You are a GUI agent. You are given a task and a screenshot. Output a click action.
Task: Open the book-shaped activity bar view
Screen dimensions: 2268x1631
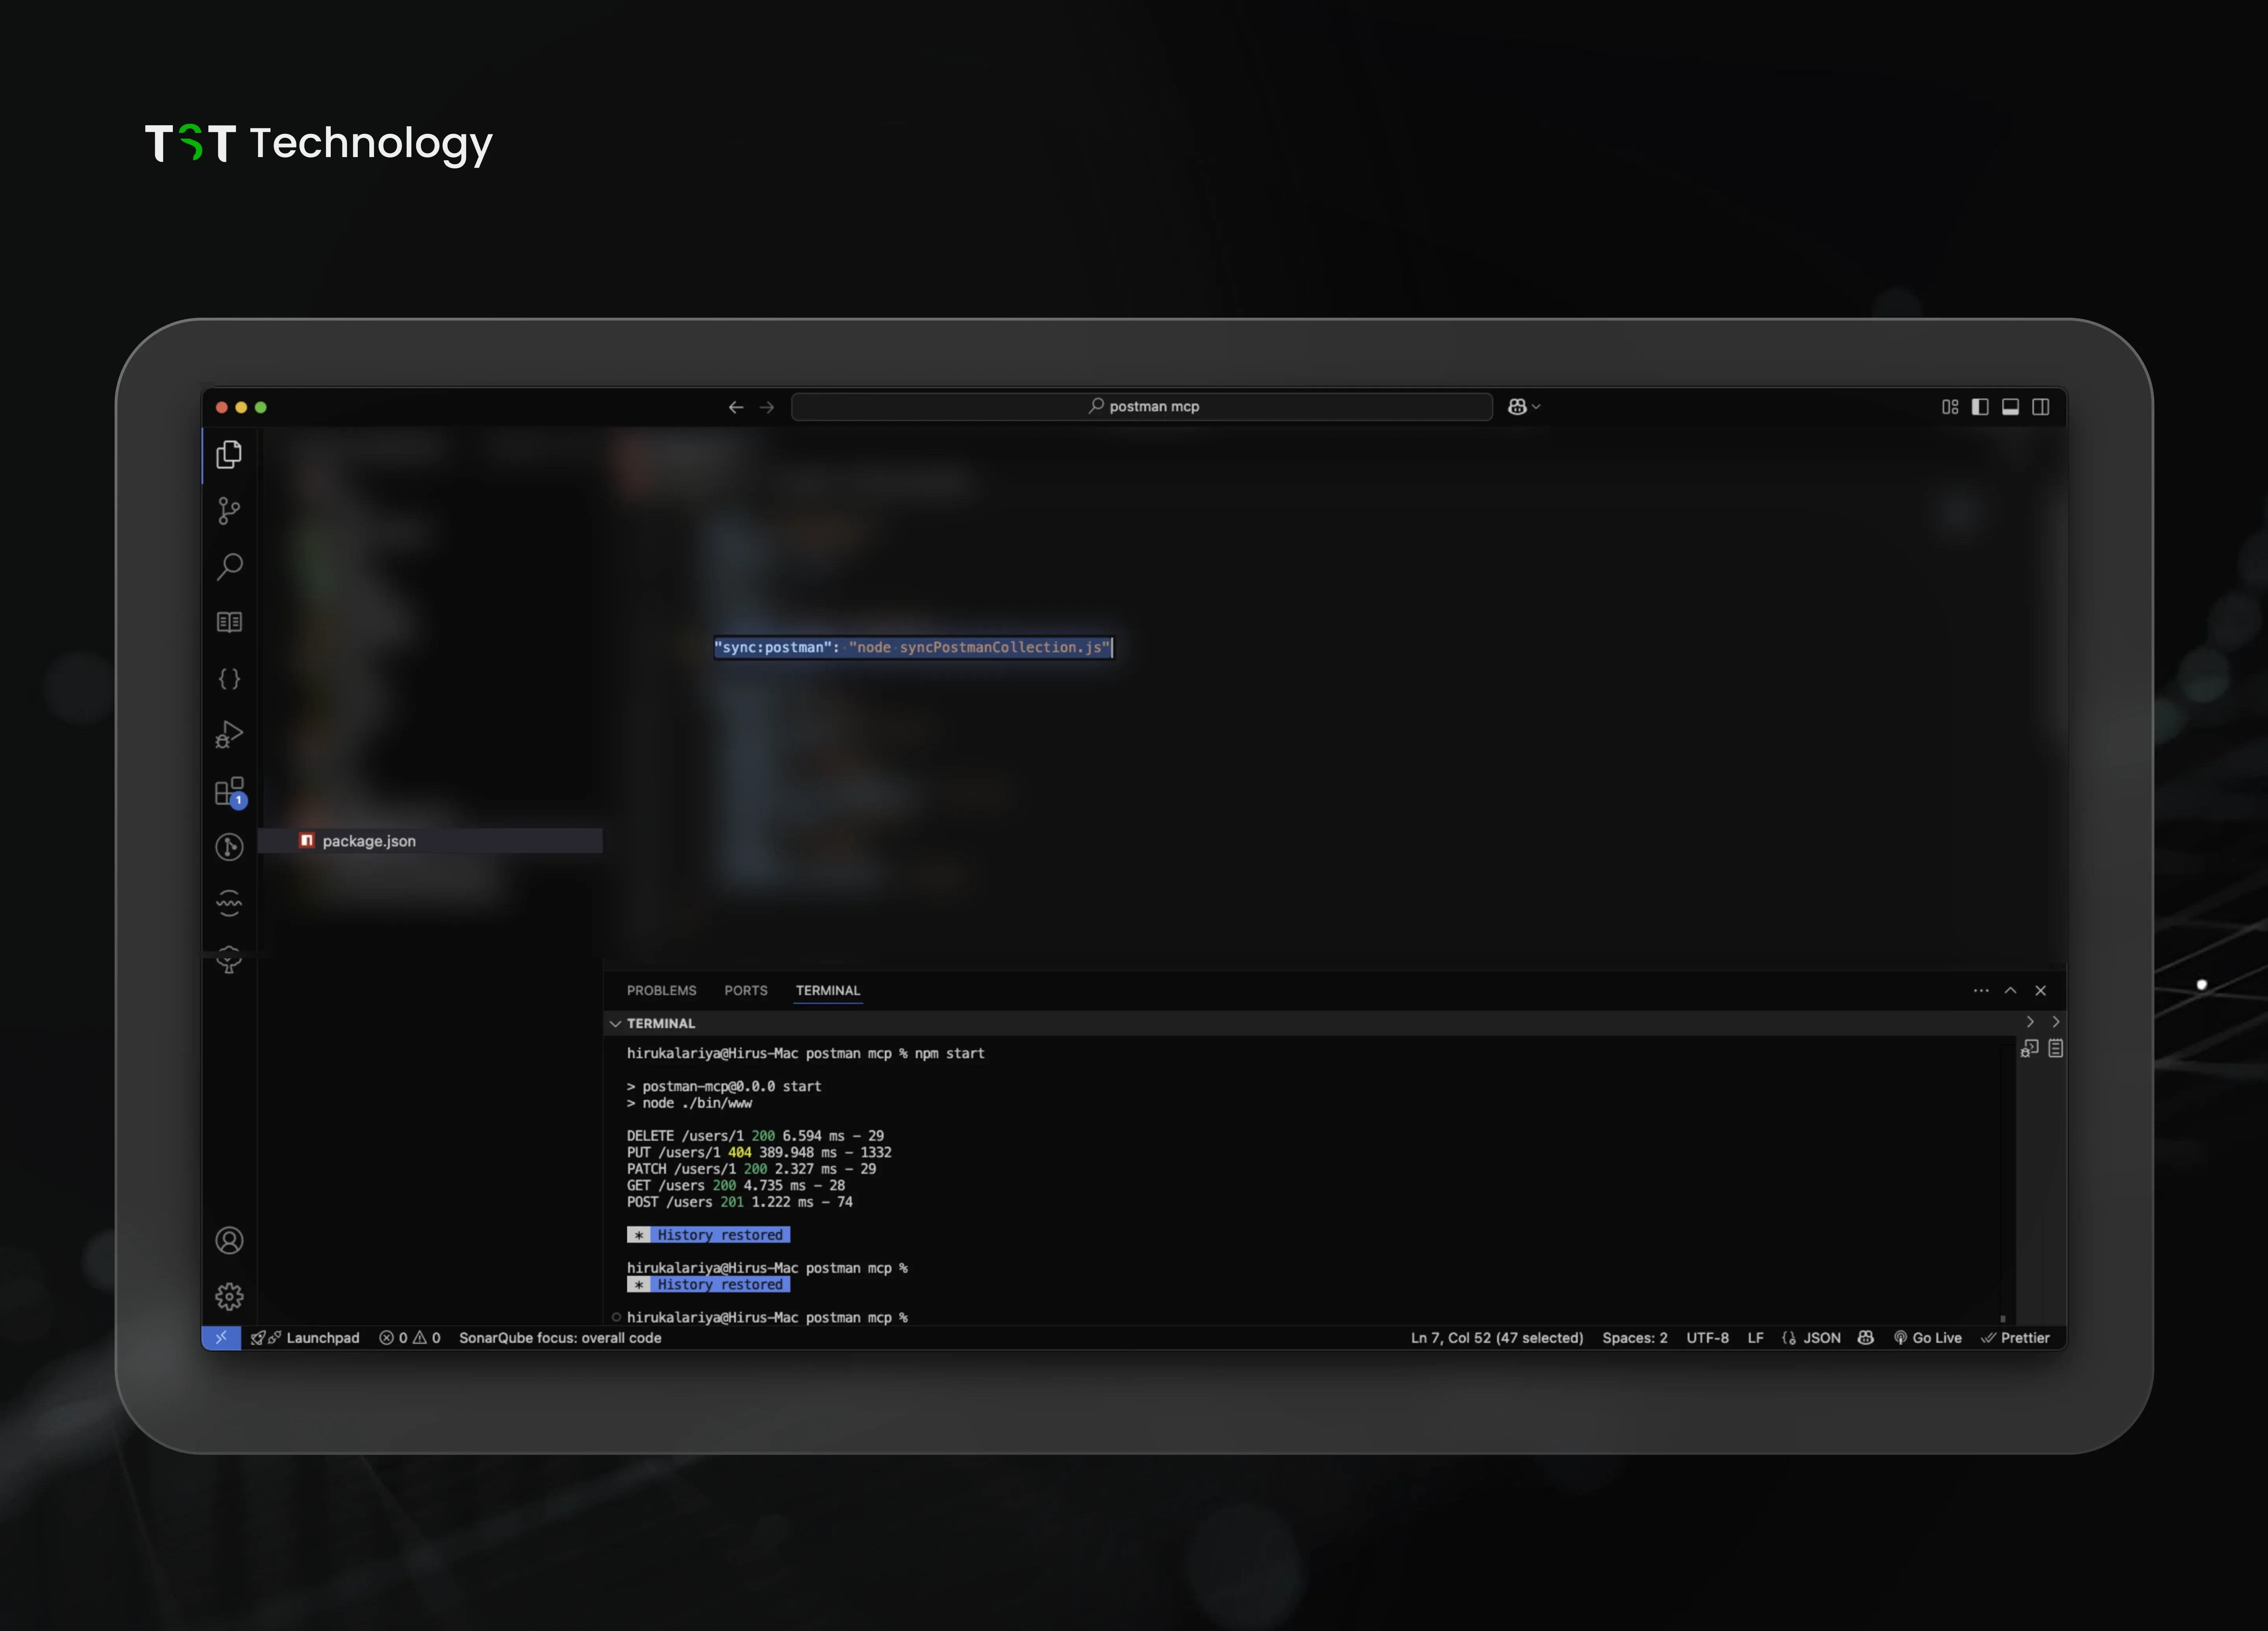coord(229,622)
